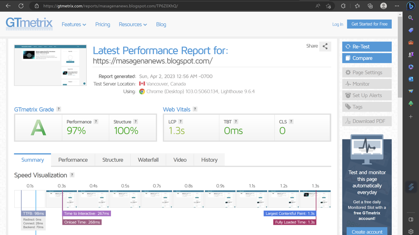
Task: Click Largest Contentful Paint: 1.3s marker
Action: point(290,213)
